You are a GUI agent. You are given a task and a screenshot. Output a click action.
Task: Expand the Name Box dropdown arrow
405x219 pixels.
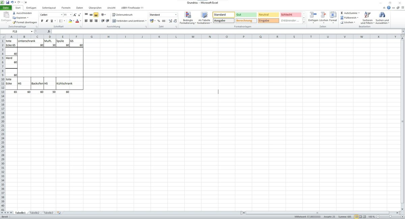tap(32, 31)
